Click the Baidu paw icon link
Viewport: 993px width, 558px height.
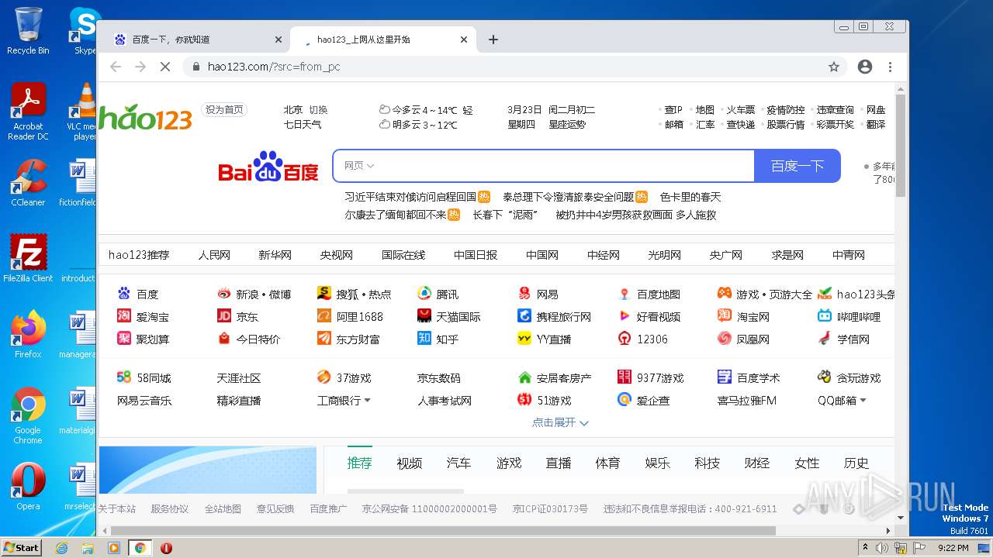[124, 294]
